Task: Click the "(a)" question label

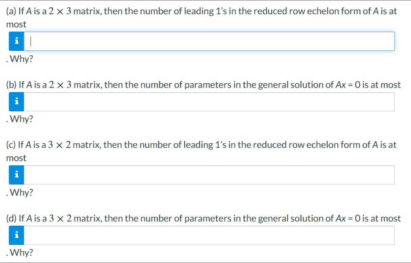Action: (11, 11)
